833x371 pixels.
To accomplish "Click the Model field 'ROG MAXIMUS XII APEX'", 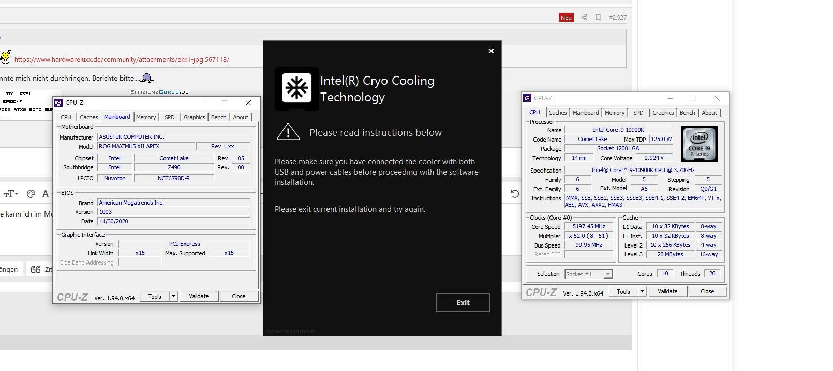I will click(146, 146).
